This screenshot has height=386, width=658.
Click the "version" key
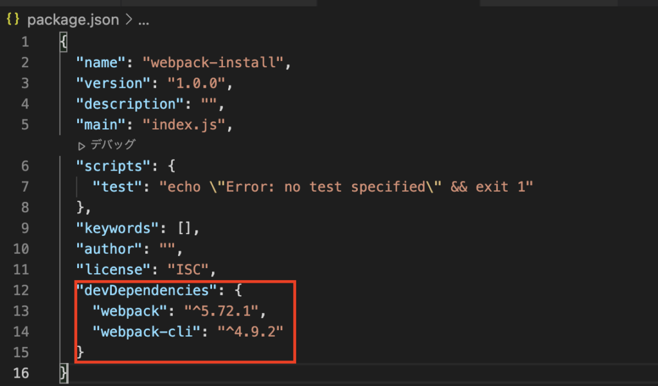click(x=113, y=83)
